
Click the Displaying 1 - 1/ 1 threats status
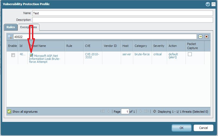tap(183, 112)
